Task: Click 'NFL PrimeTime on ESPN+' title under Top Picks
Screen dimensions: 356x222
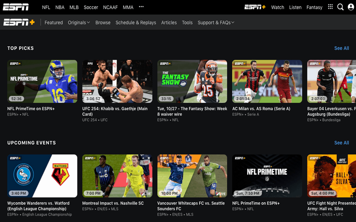Action: [x=31, y=108]
